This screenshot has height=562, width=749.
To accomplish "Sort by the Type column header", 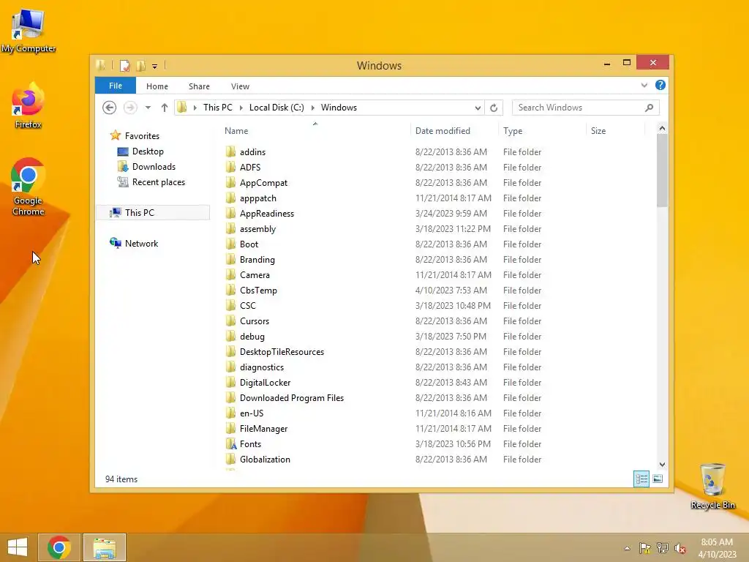I will point(542,130).
